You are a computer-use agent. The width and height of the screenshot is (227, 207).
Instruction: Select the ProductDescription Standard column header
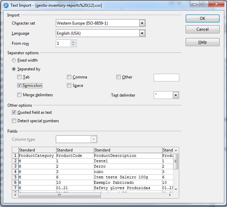click(128, 150)
